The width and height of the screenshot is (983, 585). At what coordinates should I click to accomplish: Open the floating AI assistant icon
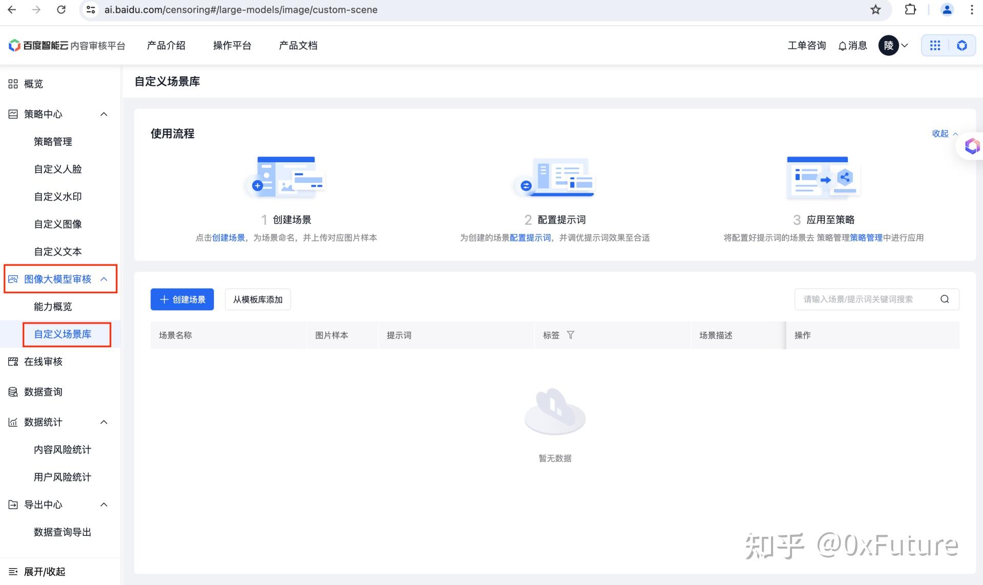(972, 146)
